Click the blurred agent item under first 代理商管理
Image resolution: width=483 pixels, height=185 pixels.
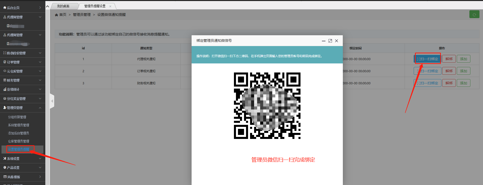point(16,26)
